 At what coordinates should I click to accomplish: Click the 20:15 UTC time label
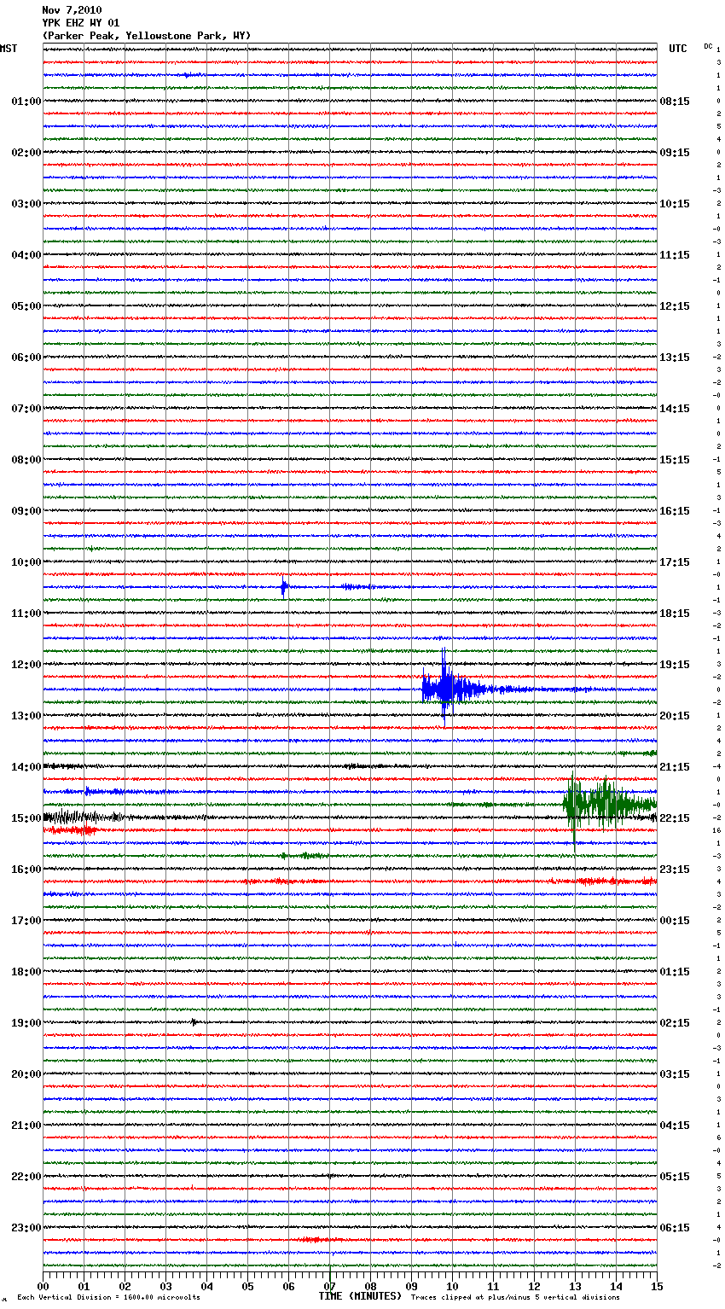675,716
